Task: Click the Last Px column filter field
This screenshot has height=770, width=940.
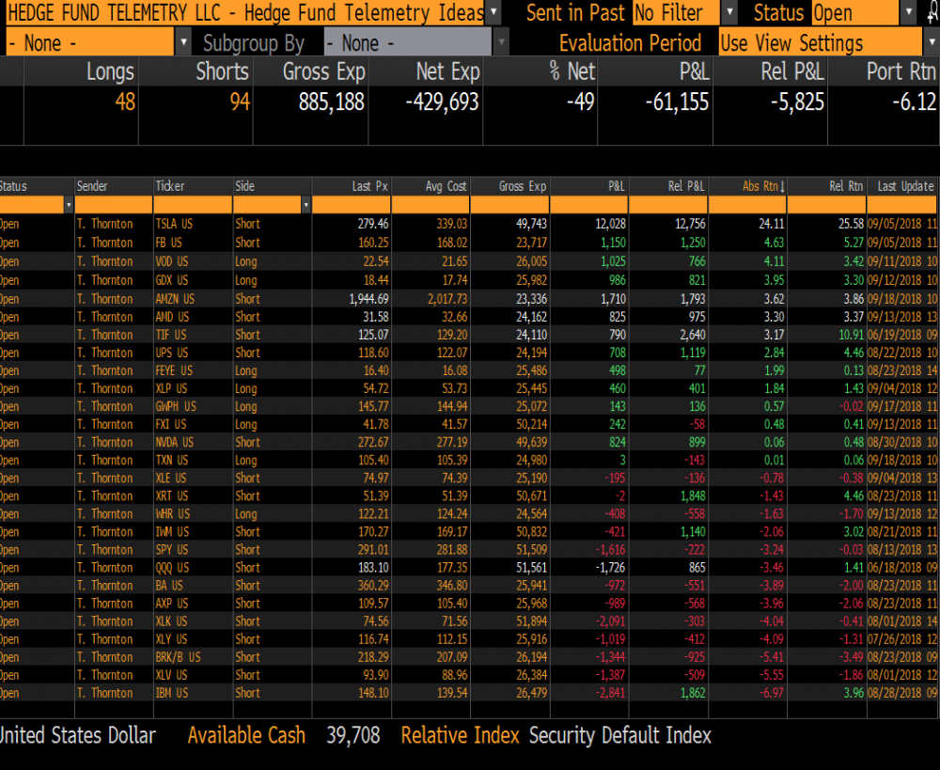Action: tap(352, 205)
